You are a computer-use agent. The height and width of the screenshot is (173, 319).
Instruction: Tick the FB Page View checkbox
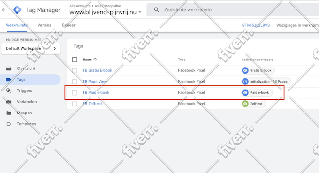click(x=75, y=82)
